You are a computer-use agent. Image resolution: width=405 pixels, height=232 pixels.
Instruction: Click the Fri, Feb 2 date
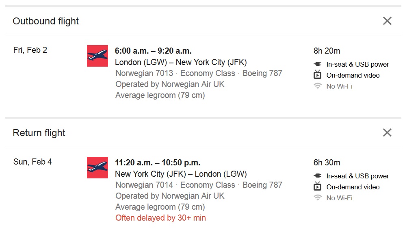(x=30, y=50)
